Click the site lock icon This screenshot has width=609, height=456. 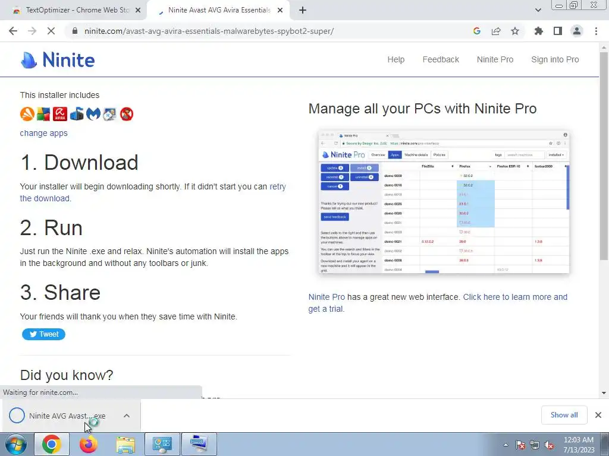(x=75, y=31)
